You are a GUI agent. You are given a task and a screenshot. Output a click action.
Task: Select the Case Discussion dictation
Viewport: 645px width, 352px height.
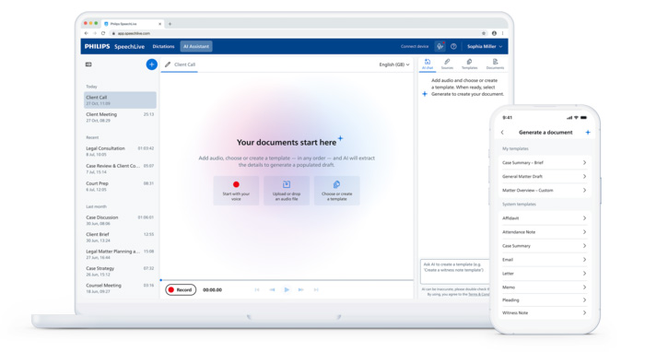point(120,220)
